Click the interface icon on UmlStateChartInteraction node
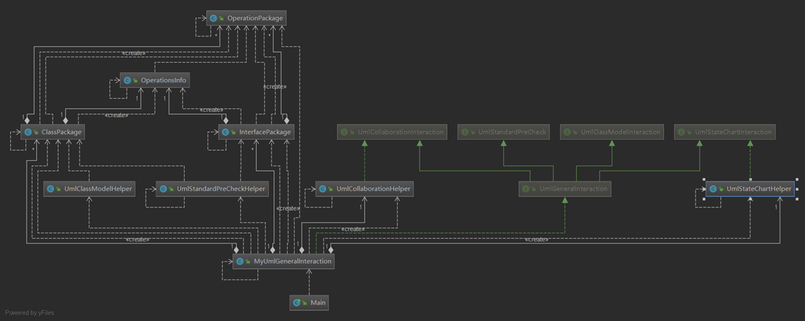The width and height of the screenshot is (805, 321). tap(681, 132)
